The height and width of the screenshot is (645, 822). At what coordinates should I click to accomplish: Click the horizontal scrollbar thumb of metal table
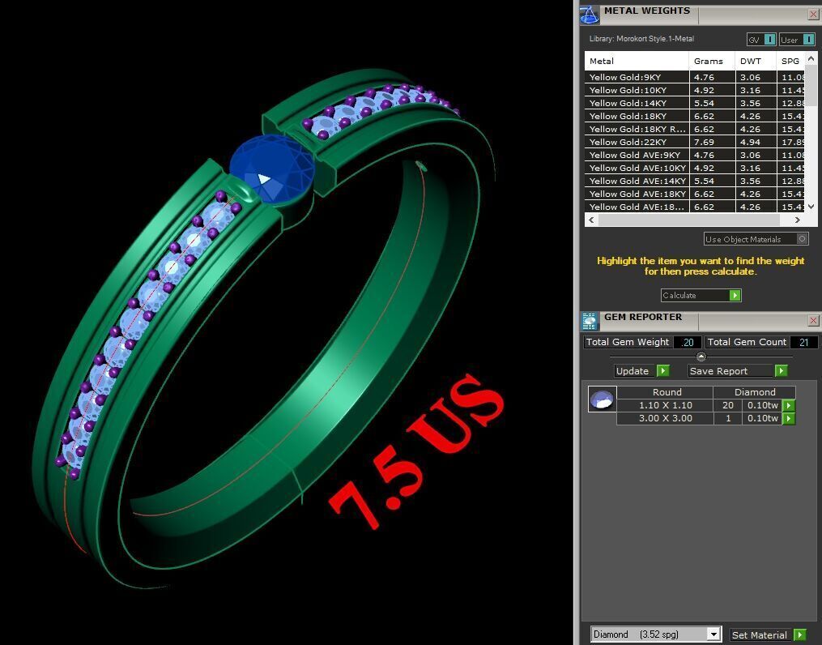coord(689,220)
